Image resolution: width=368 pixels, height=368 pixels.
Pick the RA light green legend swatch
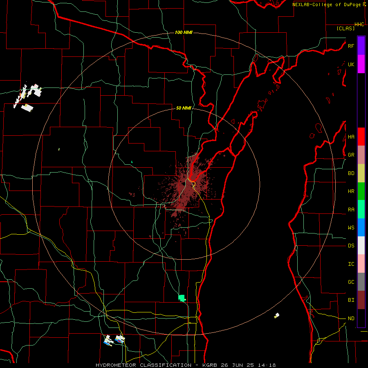coord(361,209)
